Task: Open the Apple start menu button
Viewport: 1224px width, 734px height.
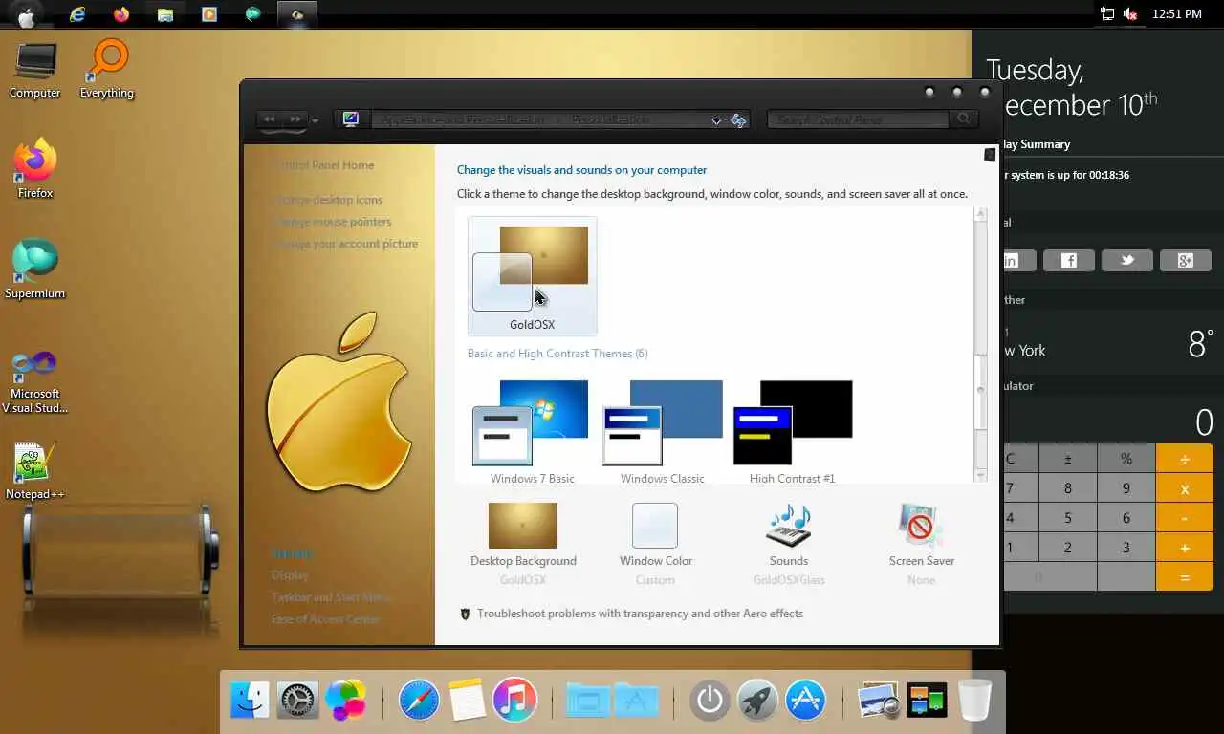Action: tap(27, 14)
